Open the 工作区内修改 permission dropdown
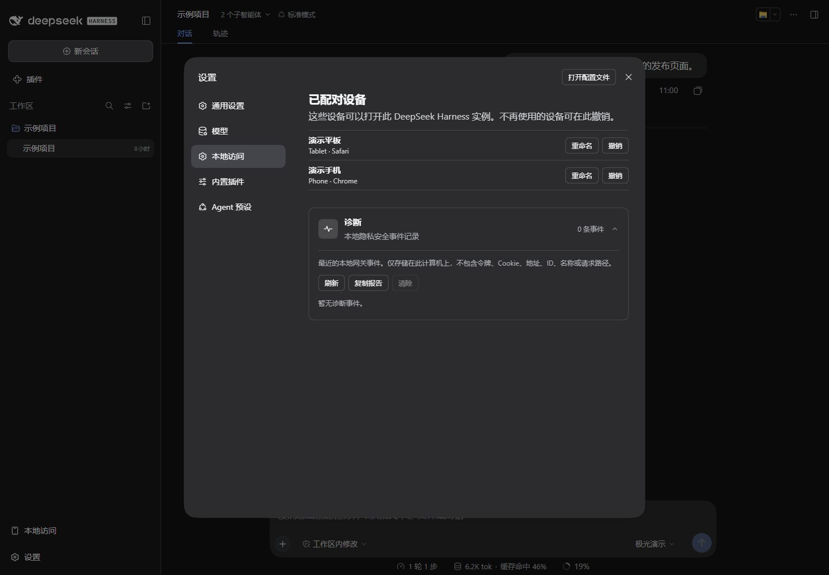 pyautogui.click(x=334, y=544)
